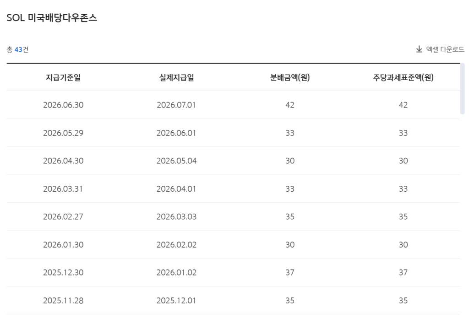Image resolution: width=469 pixels, height=318 pixels.
Task: Click the 2026.05.04 actual payment date
Action: point(176,161)
